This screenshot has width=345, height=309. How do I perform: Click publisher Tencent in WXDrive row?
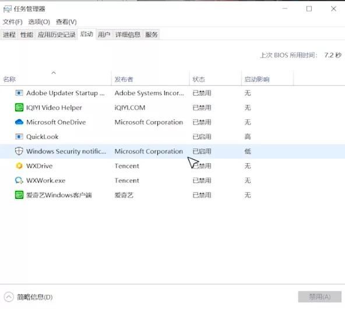click(127, 166)
